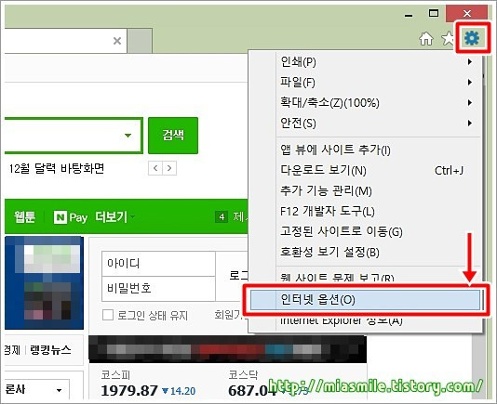Select 인터넷 옵션(O) menu entry
Image resolution: width=497 pixels, height=404 pixels.
365,300
